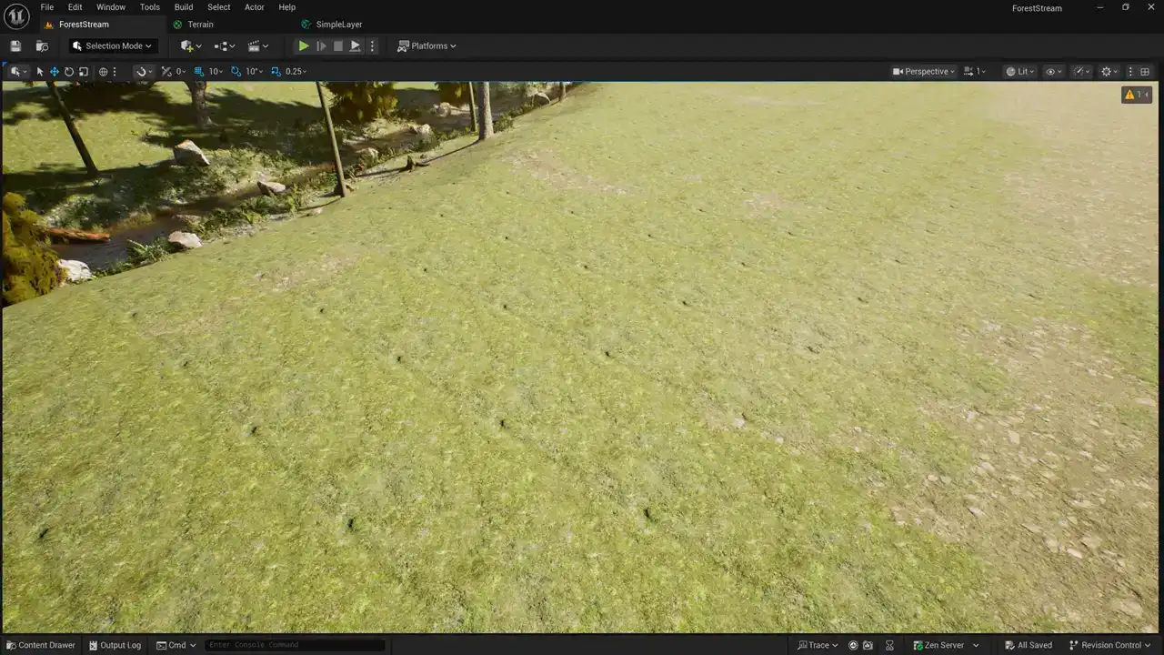Click the Output Log button
Image resolution: width=1164 pixels, height=655 pixels.
pos(115,645)
